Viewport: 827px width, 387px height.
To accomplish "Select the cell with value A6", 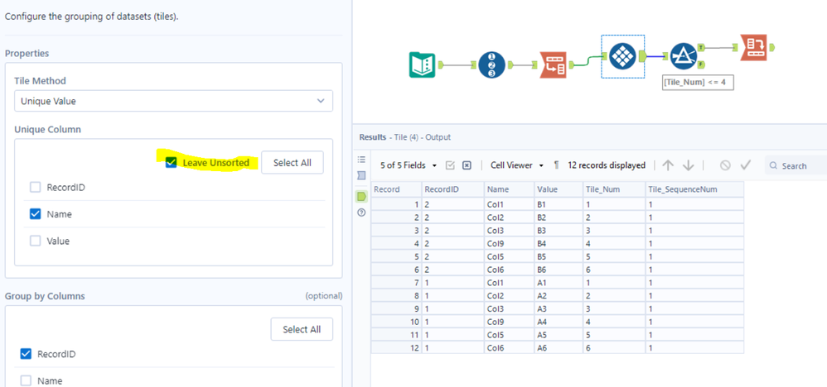I will click(x=558, y=347).
